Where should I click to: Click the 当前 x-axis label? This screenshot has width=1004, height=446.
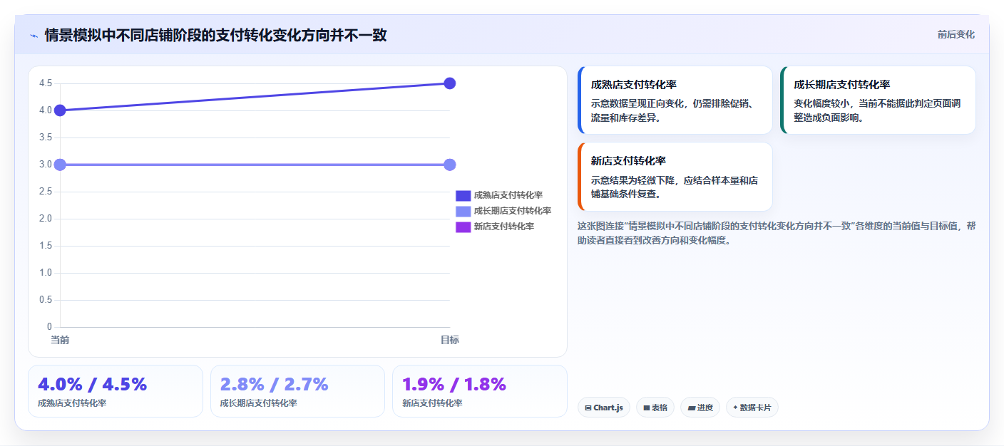click(x=60, y=340)
